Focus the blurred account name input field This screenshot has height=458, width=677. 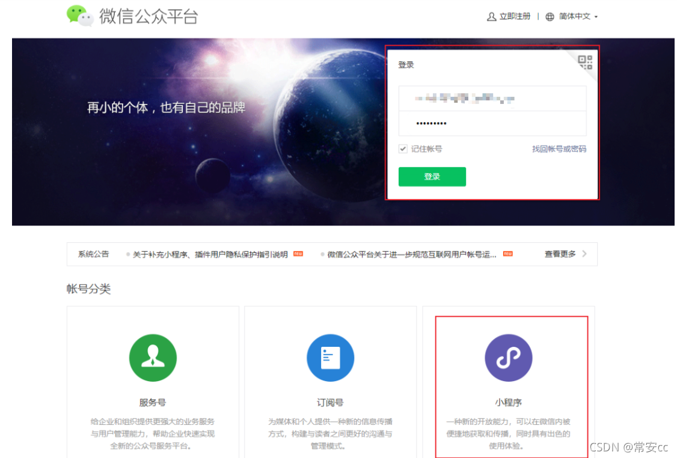[x=492, y=99]
